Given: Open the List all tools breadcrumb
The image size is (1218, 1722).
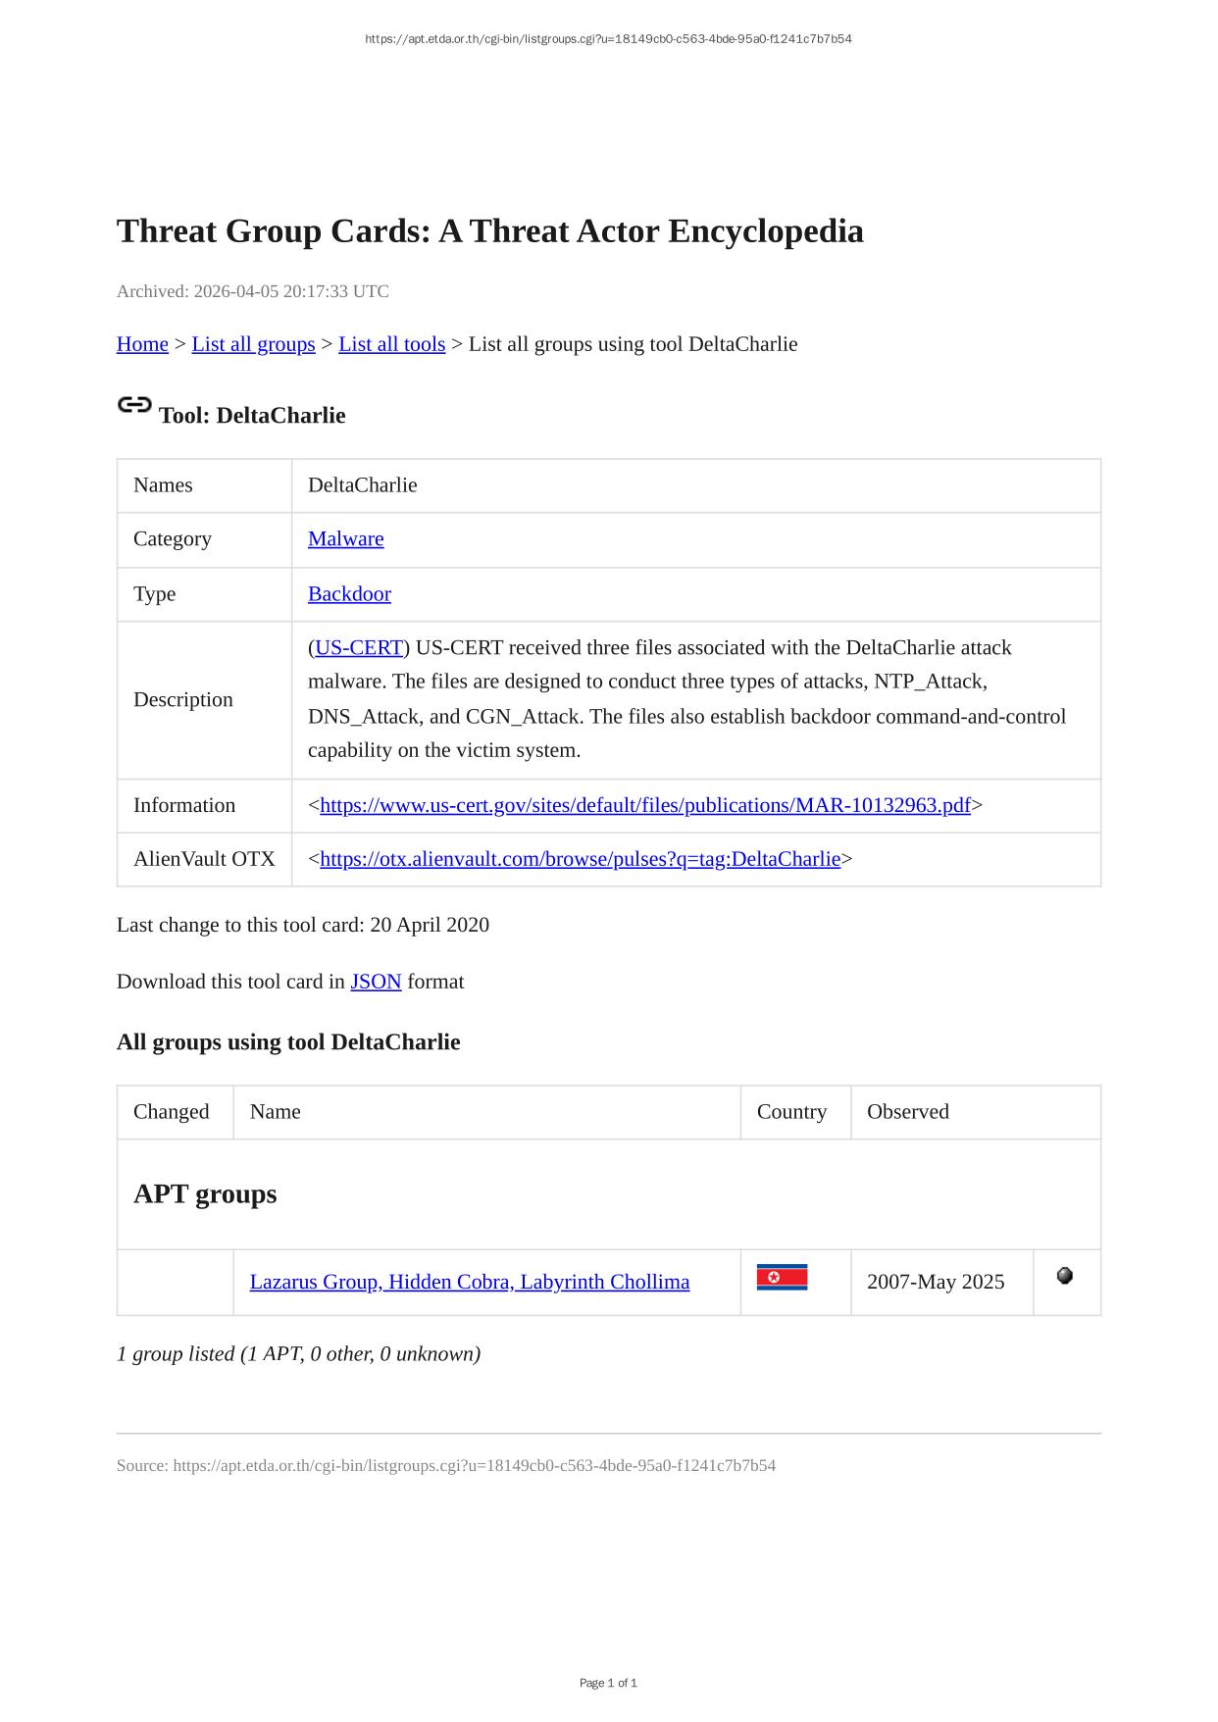Looking at the screenshot, I should [x=391, y=344].
